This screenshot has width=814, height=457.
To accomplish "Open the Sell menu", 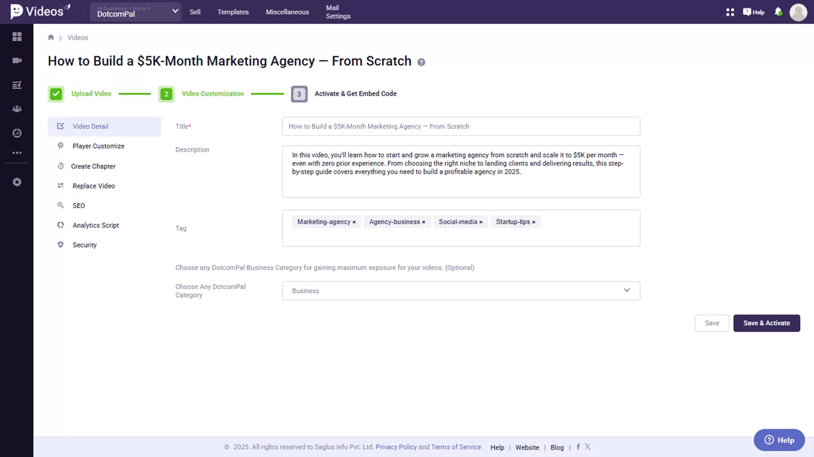I will (x=195, y=12).
